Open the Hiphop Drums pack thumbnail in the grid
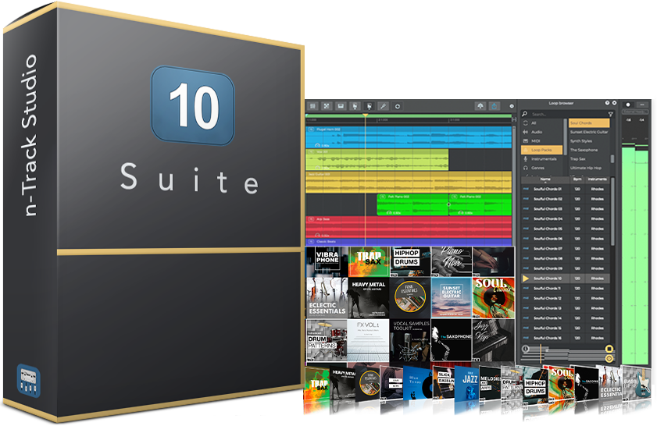Viewport: 657px width, 426px height. [410, 261]
